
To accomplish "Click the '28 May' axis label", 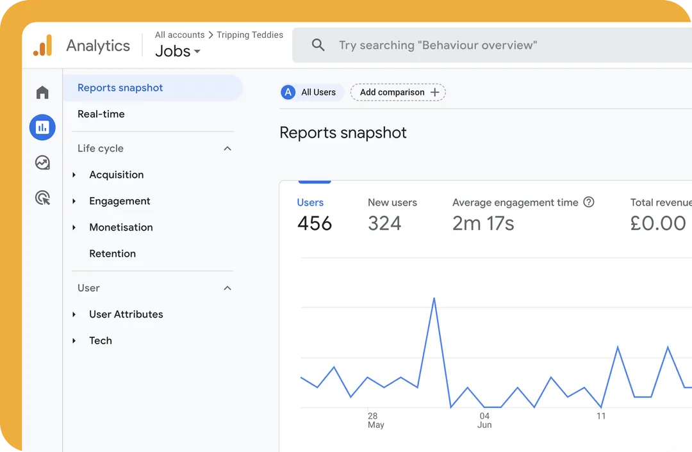I will pyautogui.click(x=375, y=420).
